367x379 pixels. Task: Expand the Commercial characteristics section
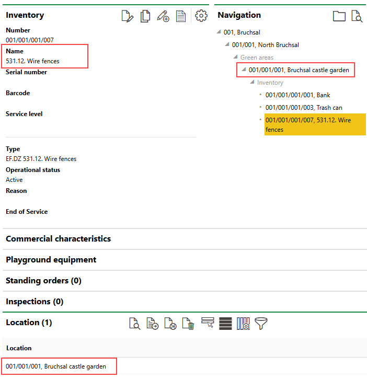pos(58,239)
